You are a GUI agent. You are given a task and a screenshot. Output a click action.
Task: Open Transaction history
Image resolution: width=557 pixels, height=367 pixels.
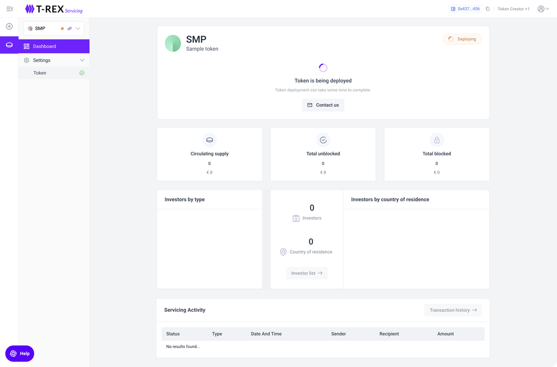[x=453, y=310]
